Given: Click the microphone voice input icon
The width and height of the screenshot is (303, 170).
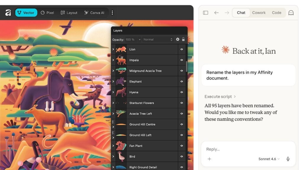Looking at the screenshot, I should coord(288,159).
